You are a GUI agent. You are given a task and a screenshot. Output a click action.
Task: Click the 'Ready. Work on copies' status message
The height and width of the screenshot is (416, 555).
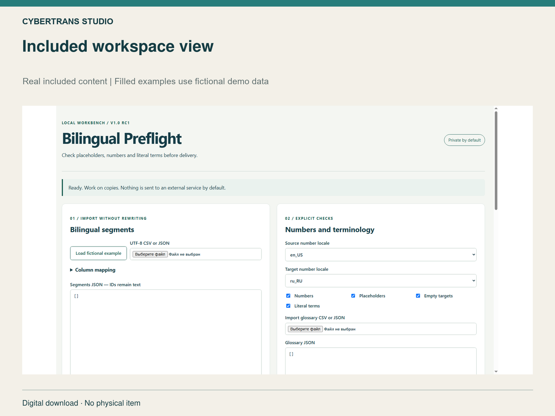273,188
